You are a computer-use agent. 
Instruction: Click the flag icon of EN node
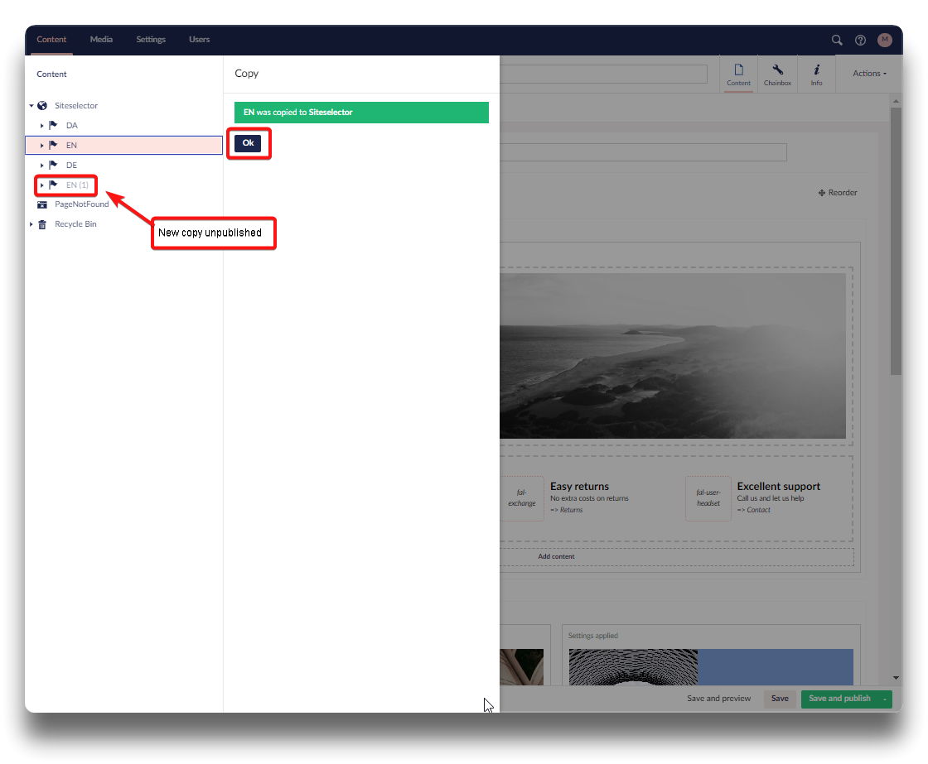pyautogui.click(x=53, y=145)
